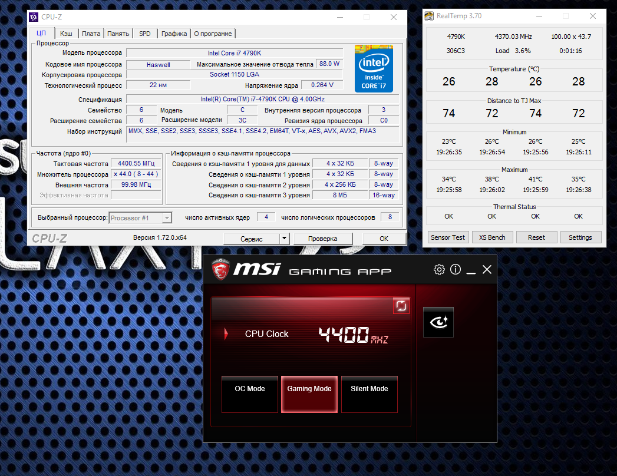Image resolution: width=617 pixels, height=476 pixels.
Task: Click the 4 x 256 КБ level 2 cache value
Action: tap(340, 184)
